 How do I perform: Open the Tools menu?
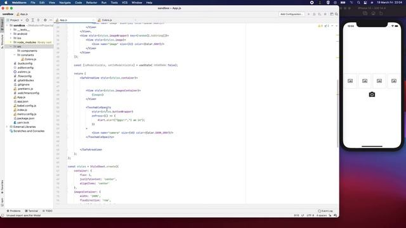tap(114, 3)
